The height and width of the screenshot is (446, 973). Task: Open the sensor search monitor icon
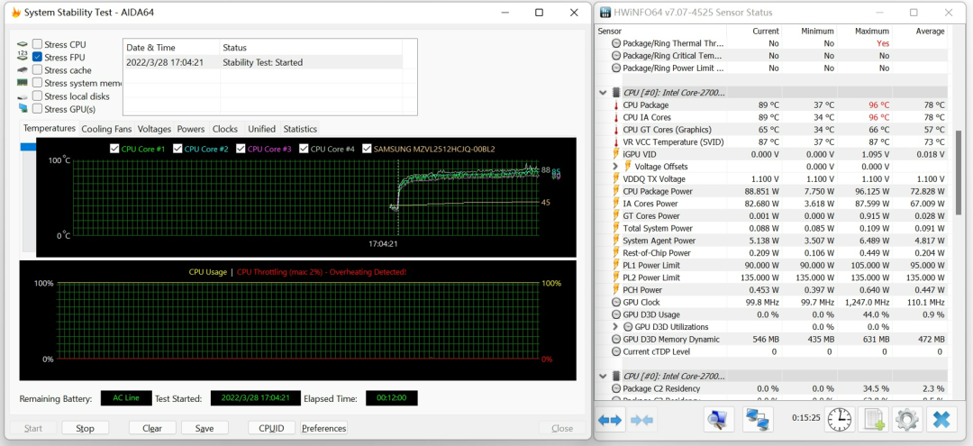coord(717,420)
